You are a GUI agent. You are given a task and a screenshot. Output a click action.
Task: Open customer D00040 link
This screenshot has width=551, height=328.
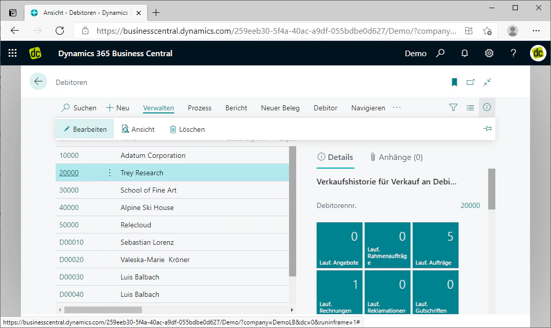click(x=71, y=294)
